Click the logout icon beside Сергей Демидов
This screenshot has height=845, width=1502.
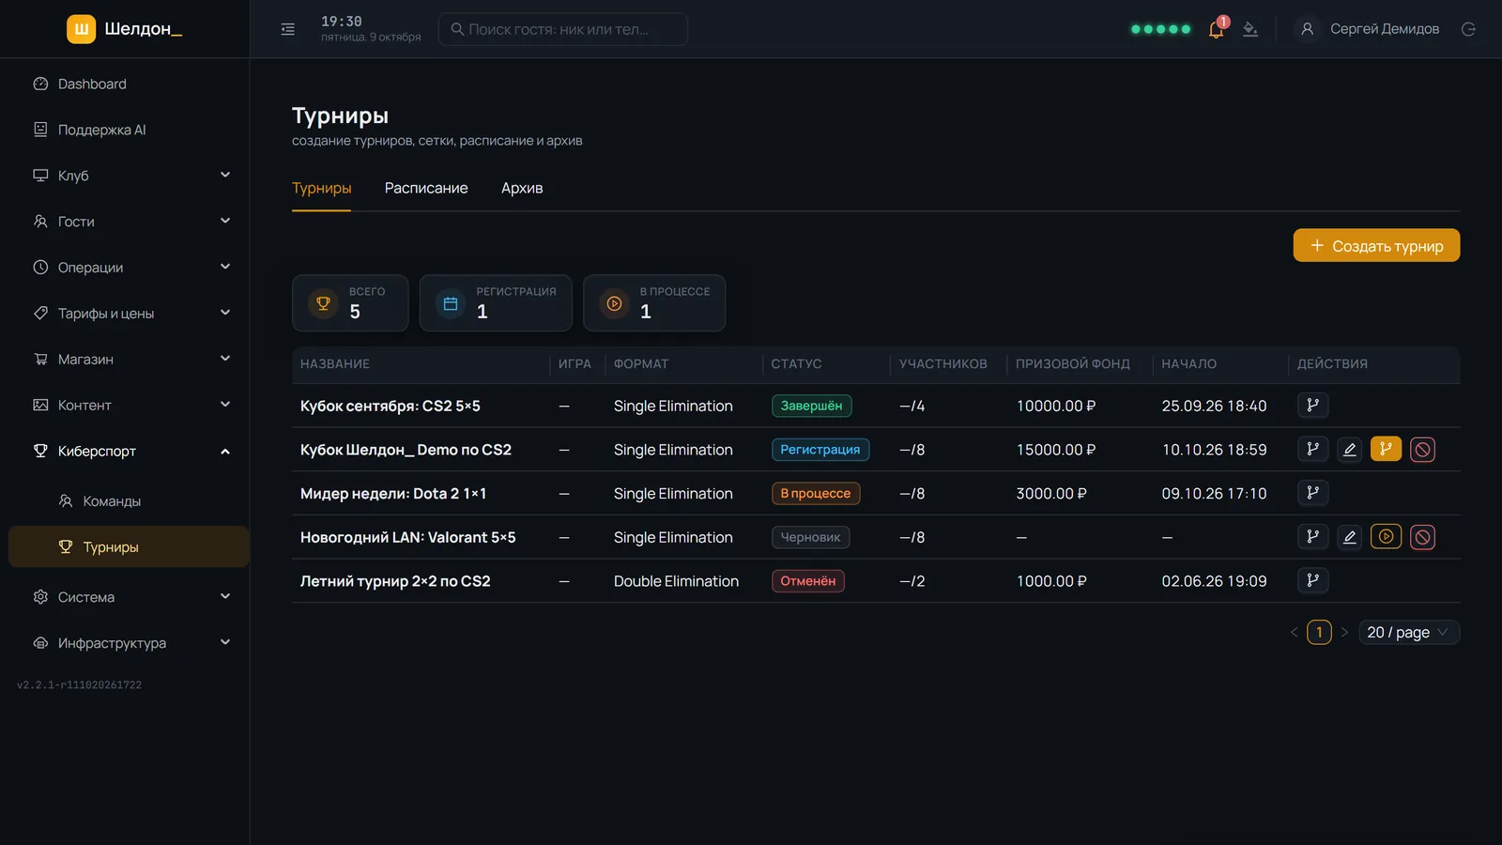coord(1468,29)
